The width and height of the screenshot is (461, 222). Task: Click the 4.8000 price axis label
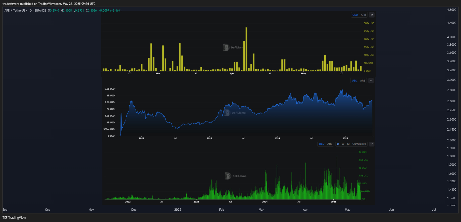coord(451,10)
